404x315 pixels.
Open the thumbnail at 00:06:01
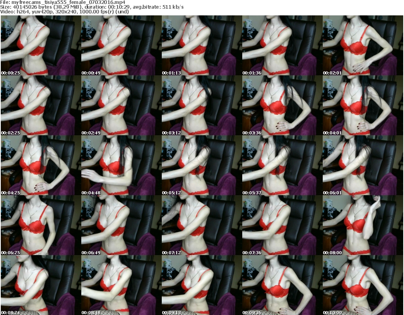point(363,165)
